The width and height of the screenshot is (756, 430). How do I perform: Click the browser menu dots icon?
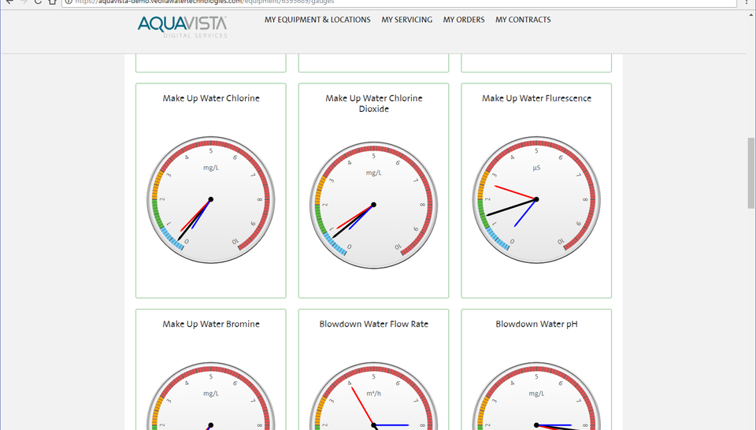pyautogui.click(x=747, y=2)
